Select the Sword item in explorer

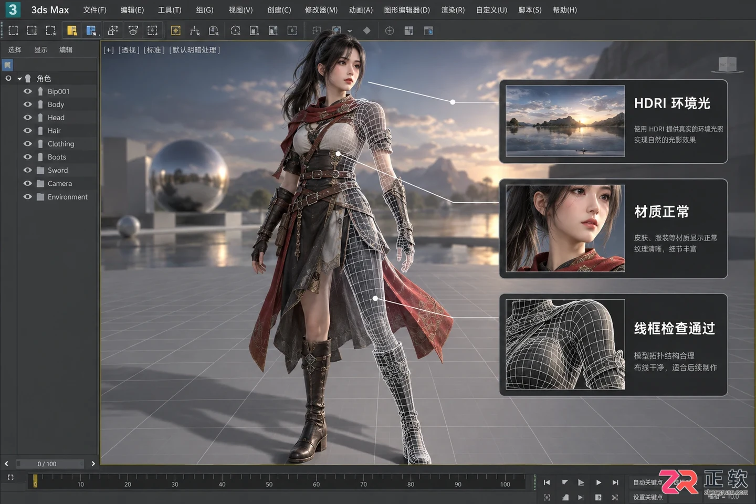click(x=58, y=170)
